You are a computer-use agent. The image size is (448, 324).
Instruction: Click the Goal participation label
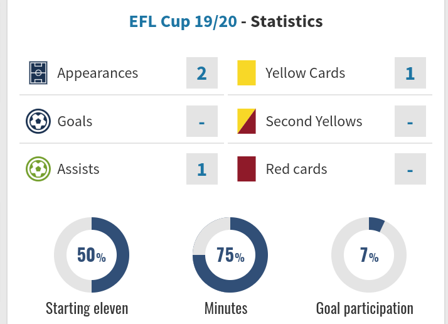[x=365, y=308]
